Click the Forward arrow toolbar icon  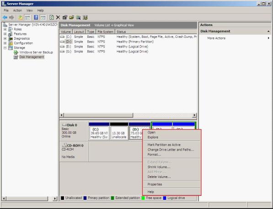click(x=11, y=17)
